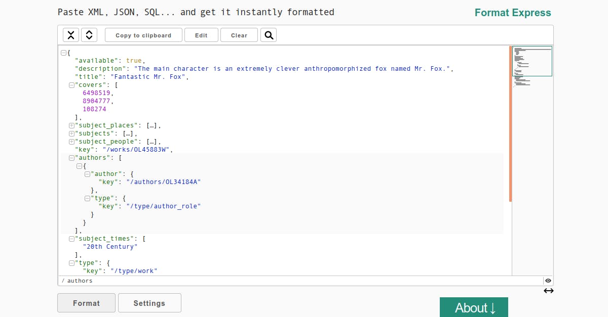
Task: Collapse the "authors" array
Action: point(71,158)
